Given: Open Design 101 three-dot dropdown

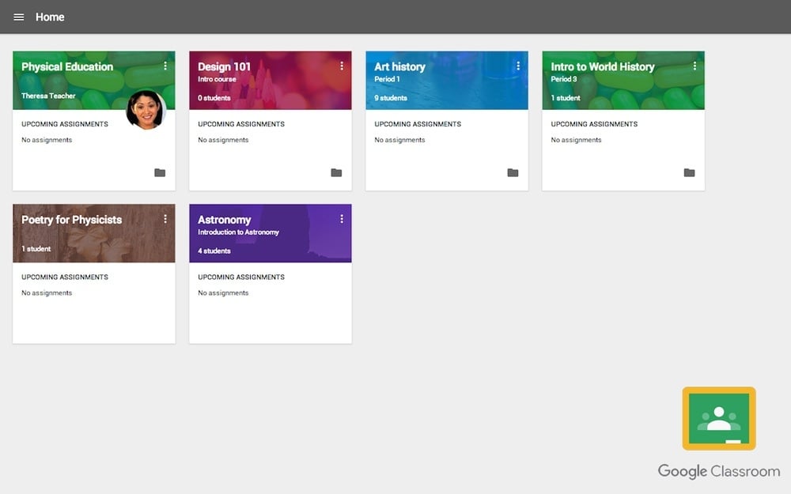Looking at the screenshot, I should (x=343, y=66).
